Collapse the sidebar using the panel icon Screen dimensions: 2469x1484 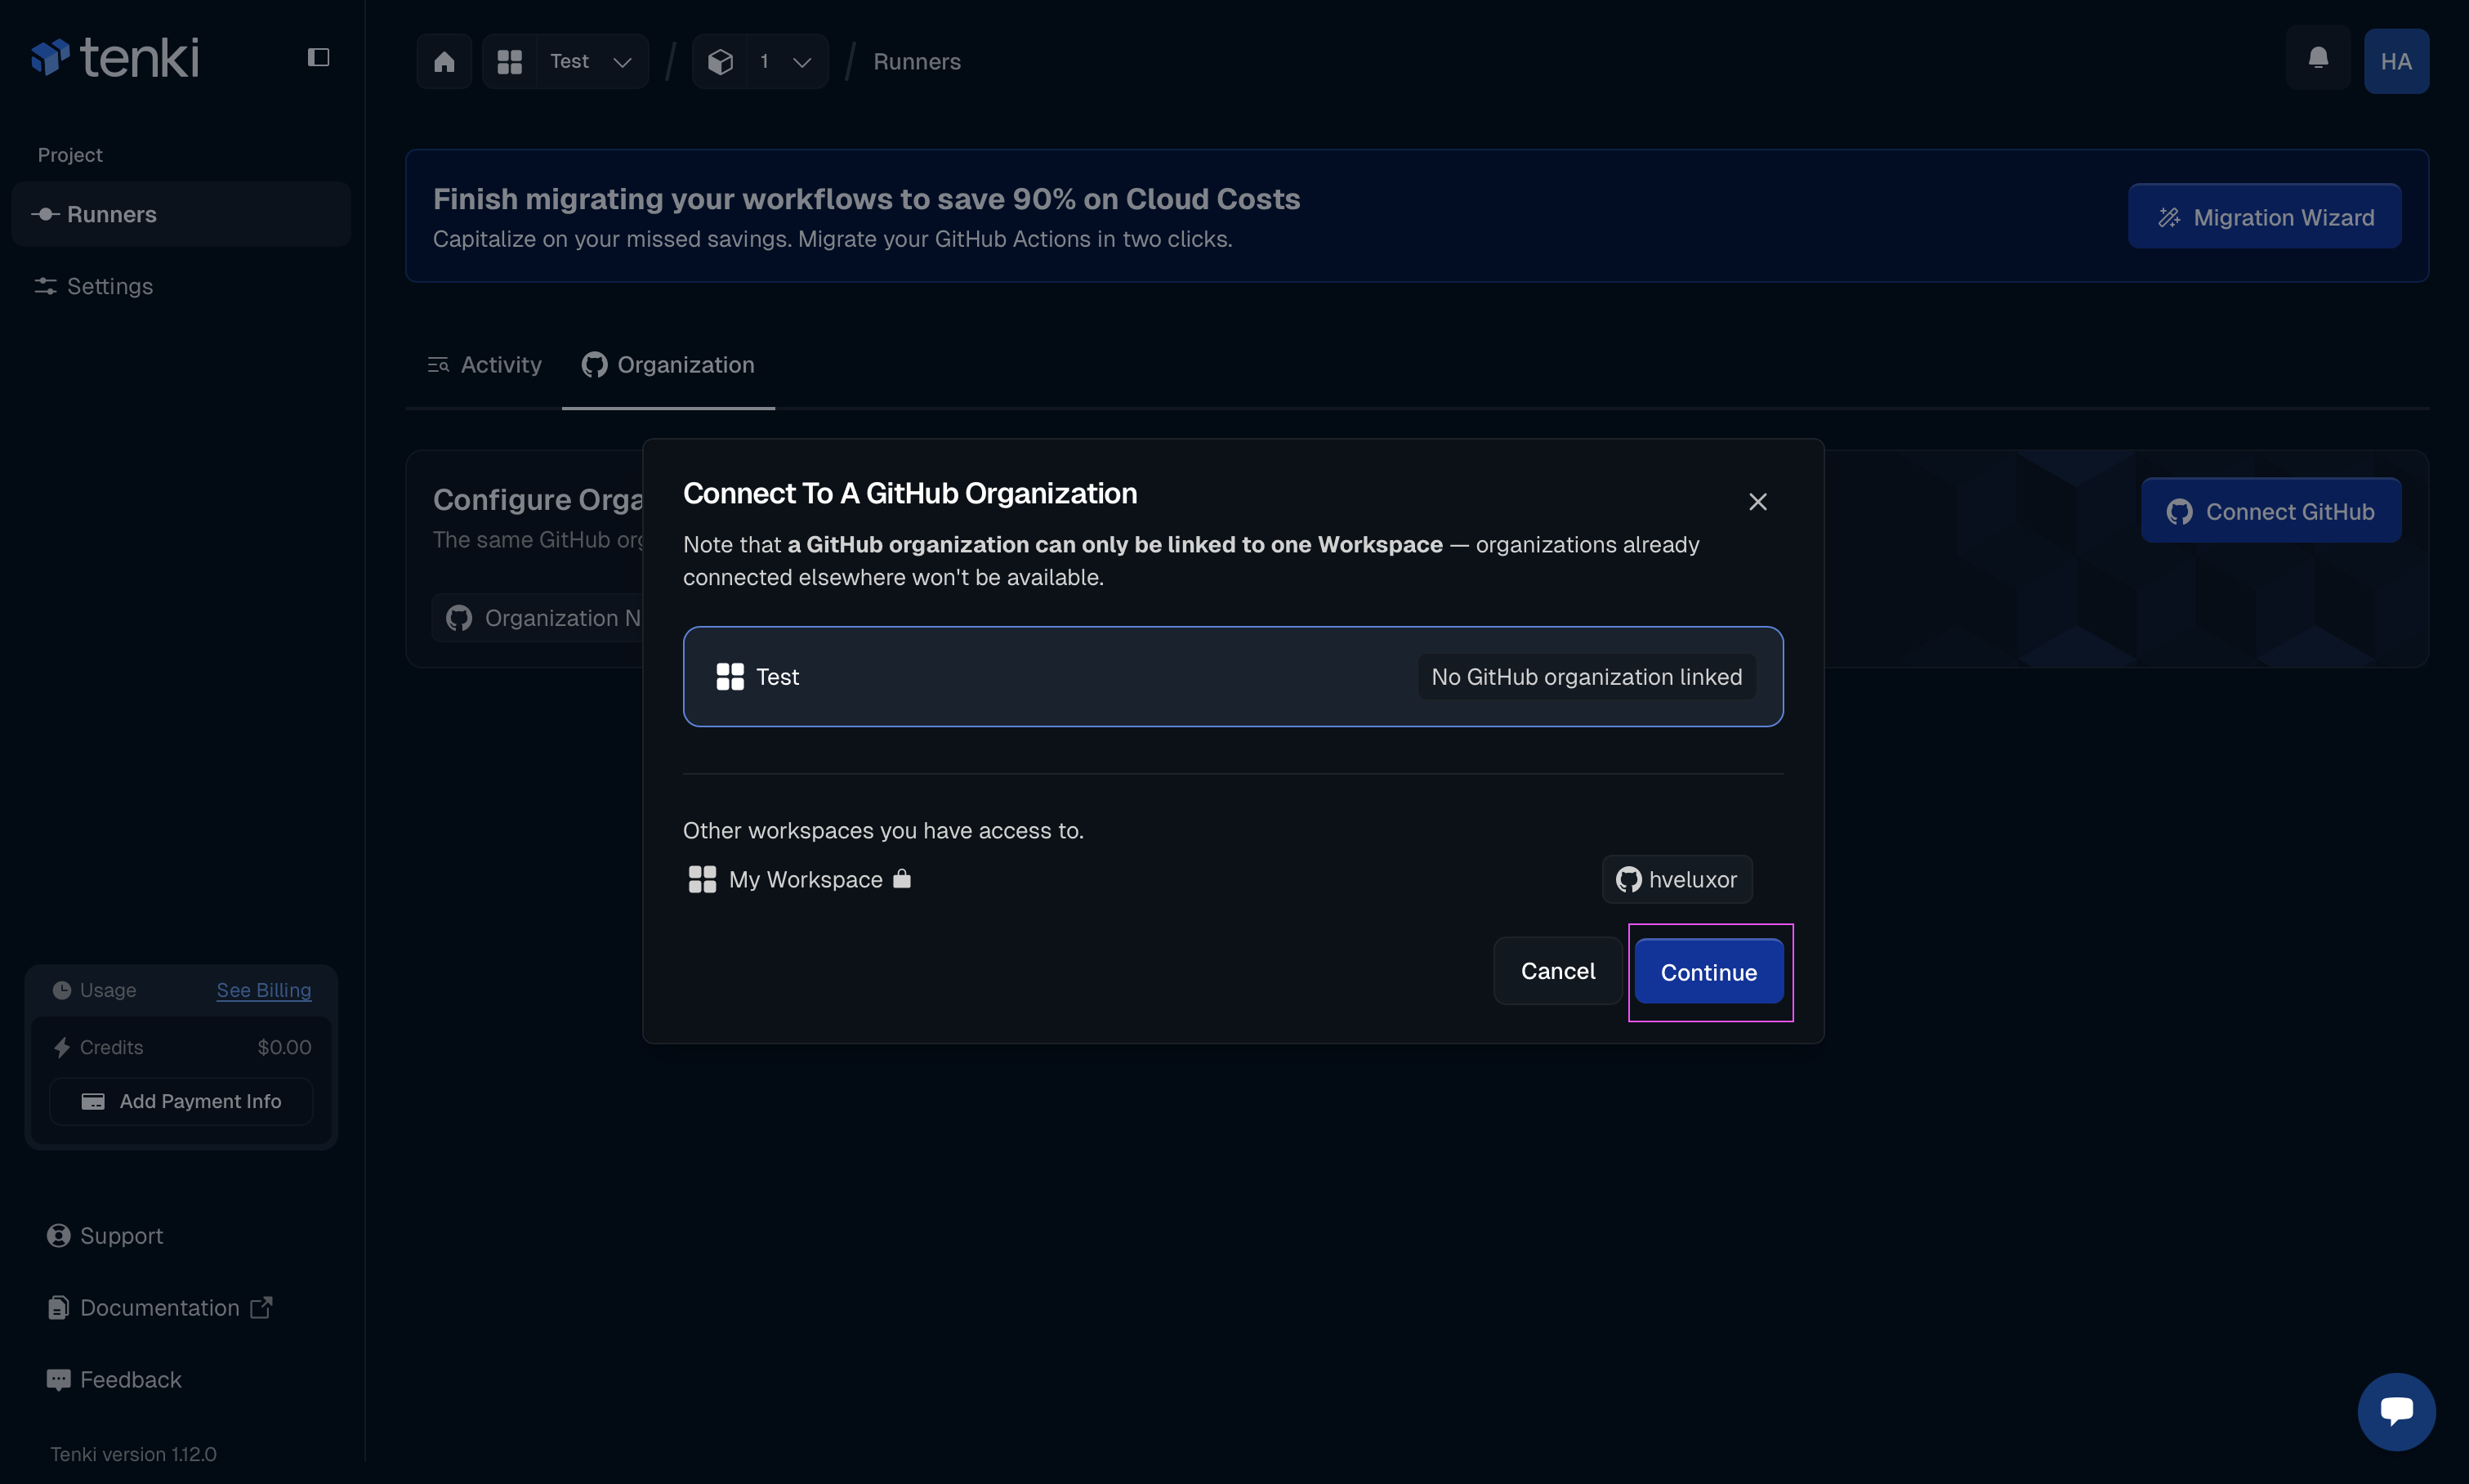click(x=318, y=57)
